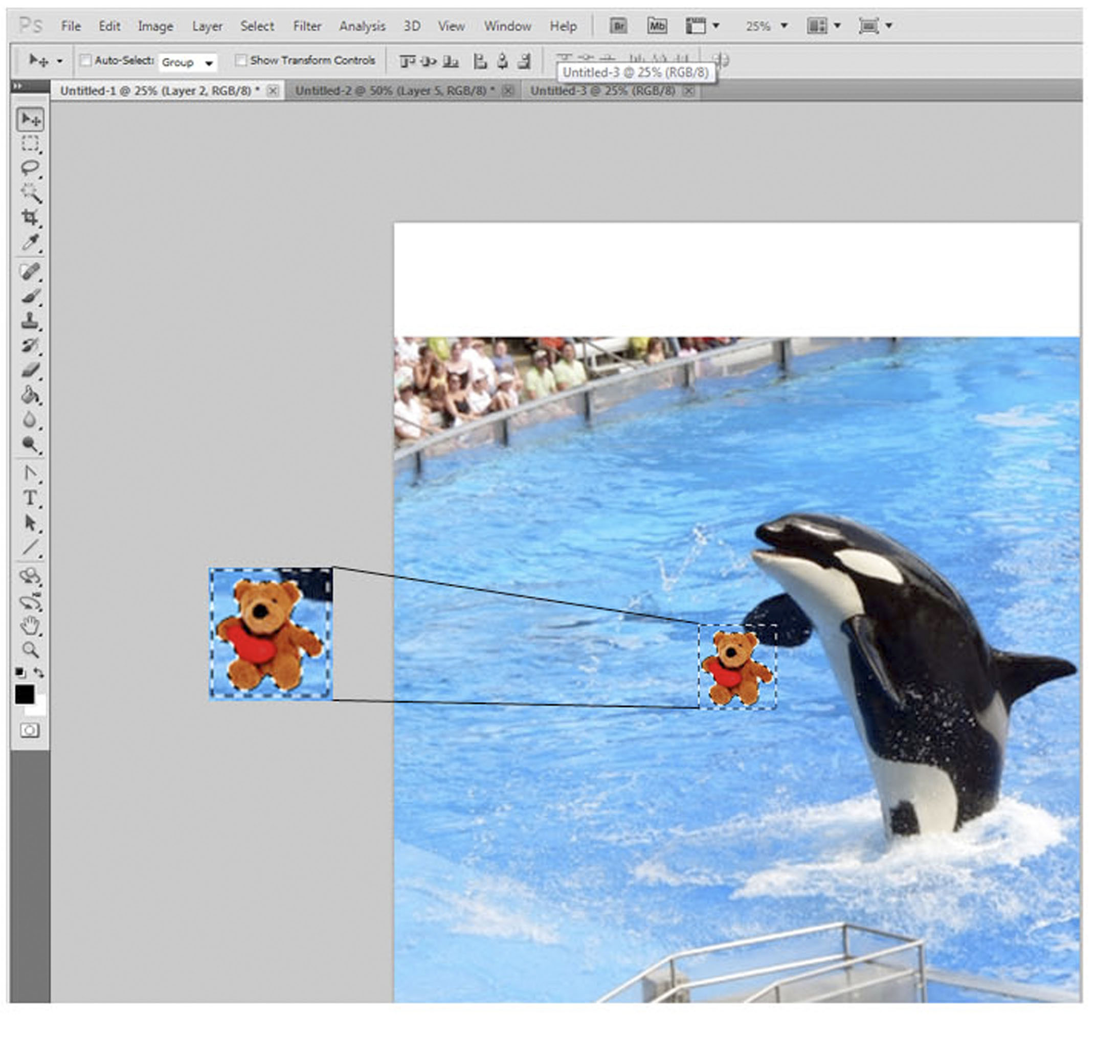Image resolution: width=1097 pixels, height=1037 pixels.
Task: Align left edges of layers
Action: pos(480,61)
